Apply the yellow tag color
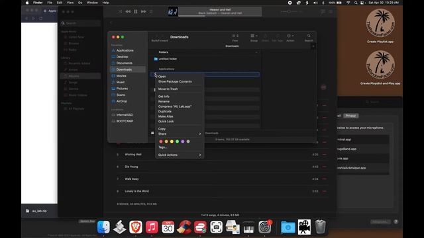 click(172, 141)
